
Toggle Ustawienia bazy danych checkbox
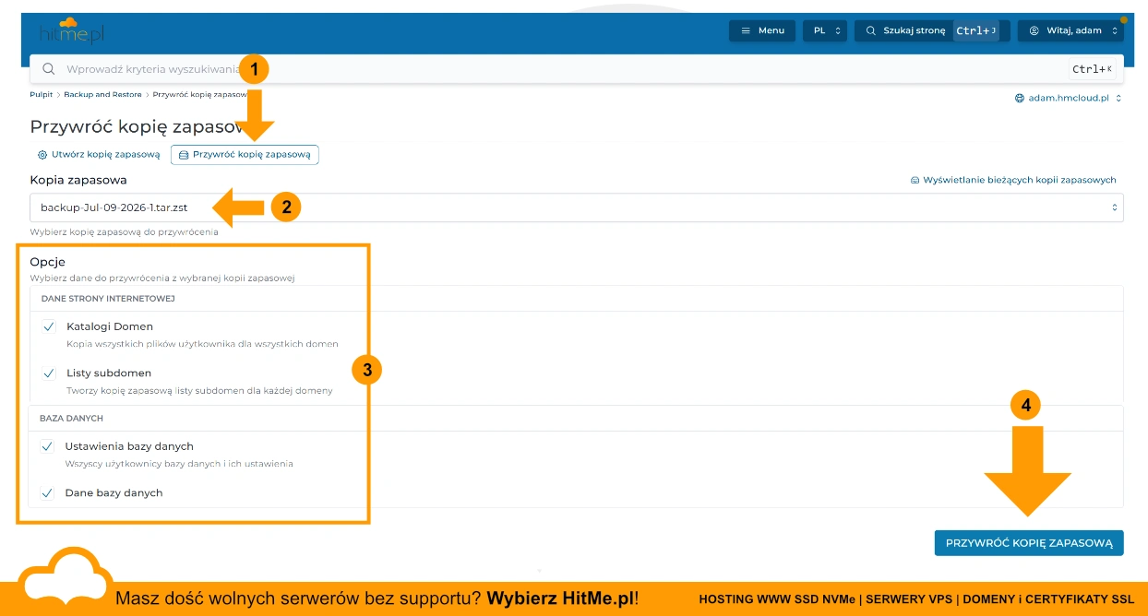pyautogui.click(x=47, y=446)
